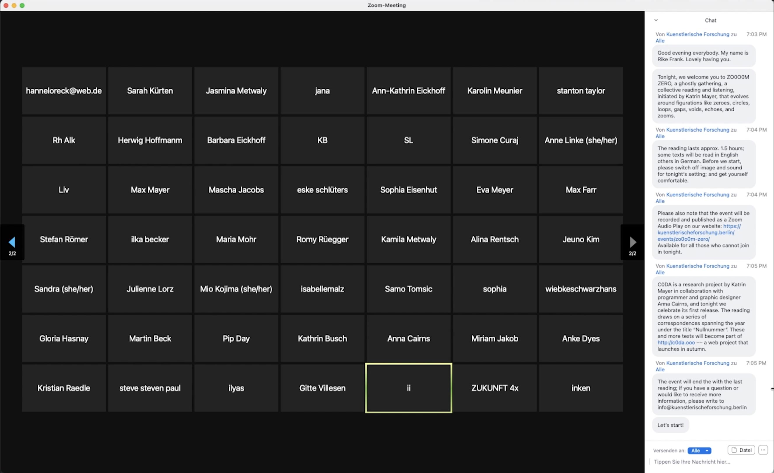The height and width of the screenshot is (473, 774).
Task: Click the Kuenstlerische Forschung sender name at 7:03 PM
Action: pyautogui.click(x=697, y=34)
